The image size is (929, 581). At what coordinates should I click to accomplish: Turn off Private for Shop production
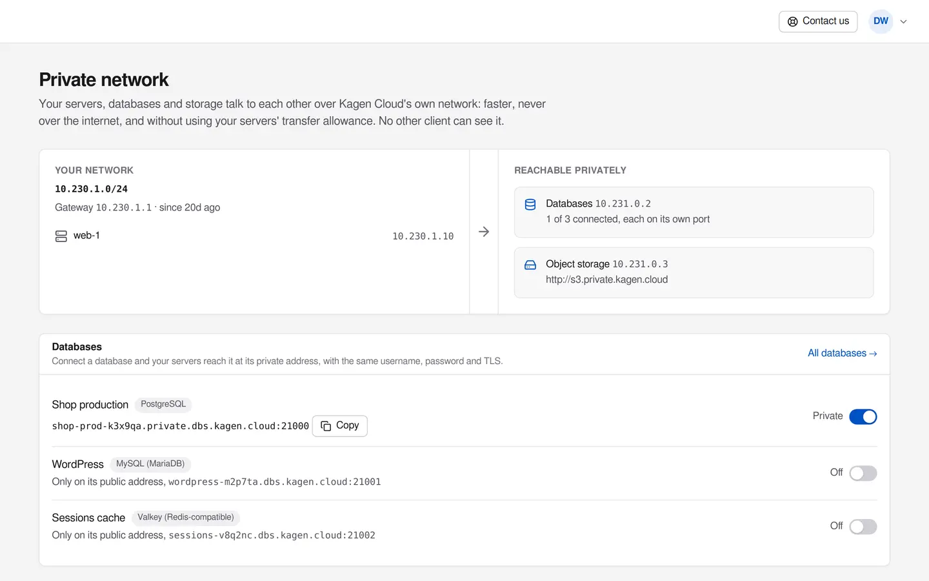tap(863, 417)
